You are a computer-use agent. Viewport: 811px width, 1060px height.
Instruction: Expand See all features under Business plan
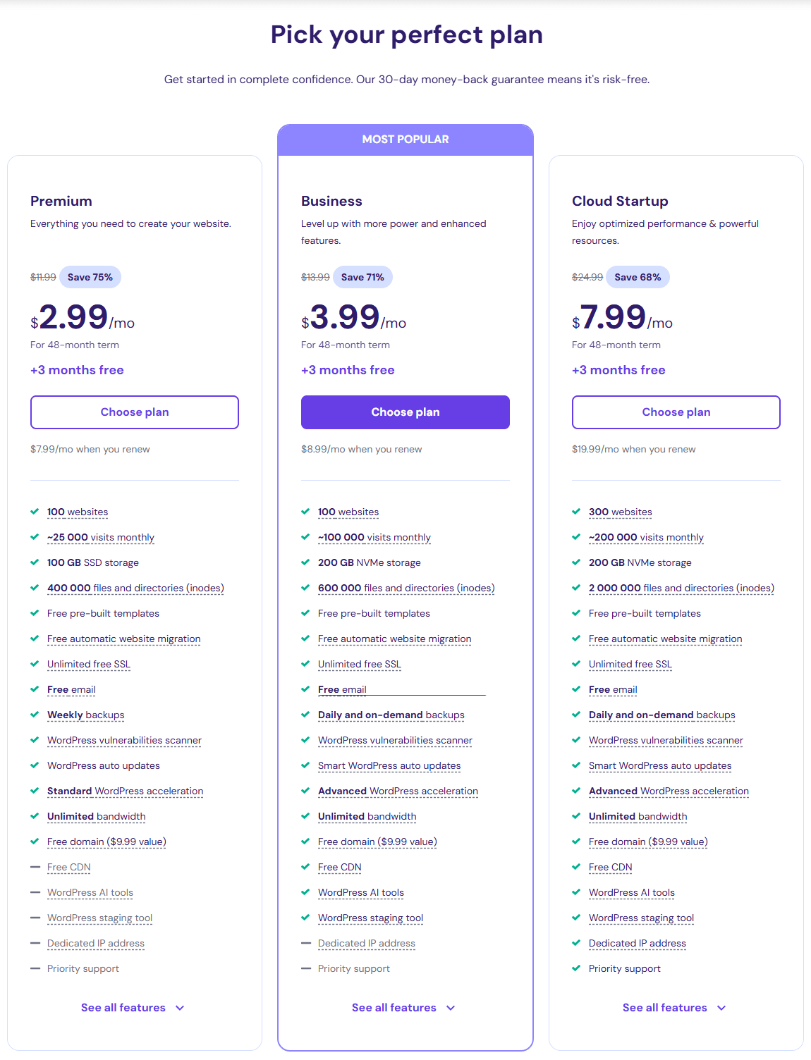pos(403,1008)
